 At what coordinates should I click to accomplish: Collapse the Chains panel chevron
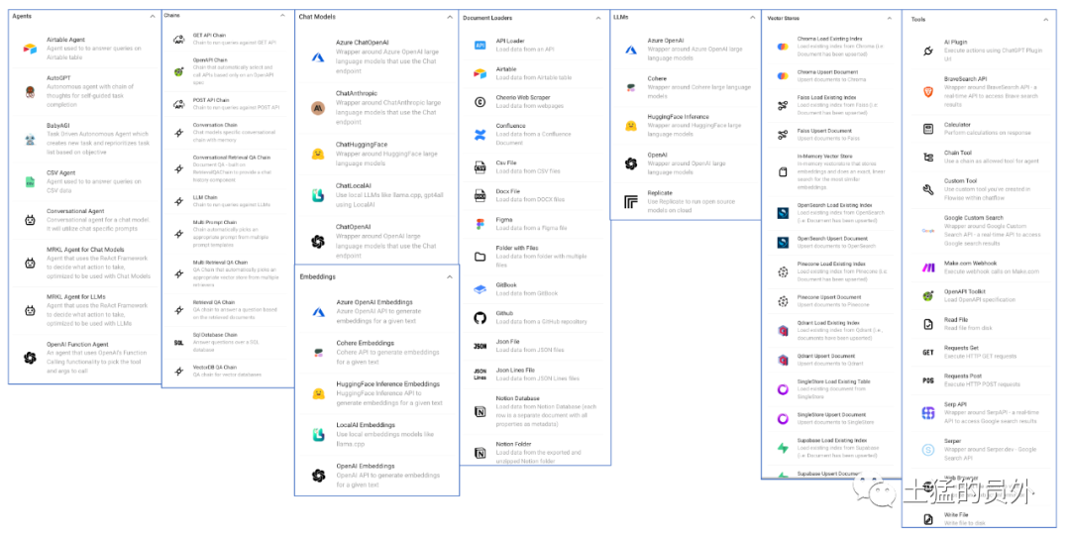282,15
